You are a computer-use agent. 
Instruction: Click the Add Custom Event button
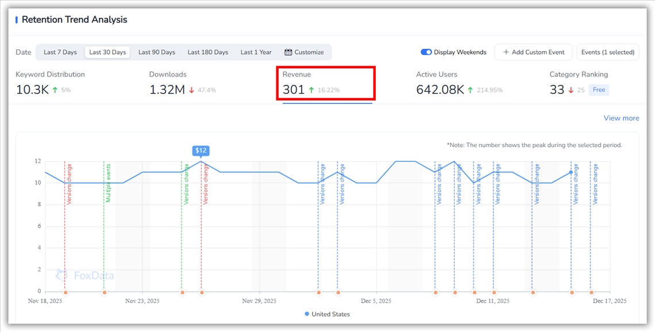533,52
